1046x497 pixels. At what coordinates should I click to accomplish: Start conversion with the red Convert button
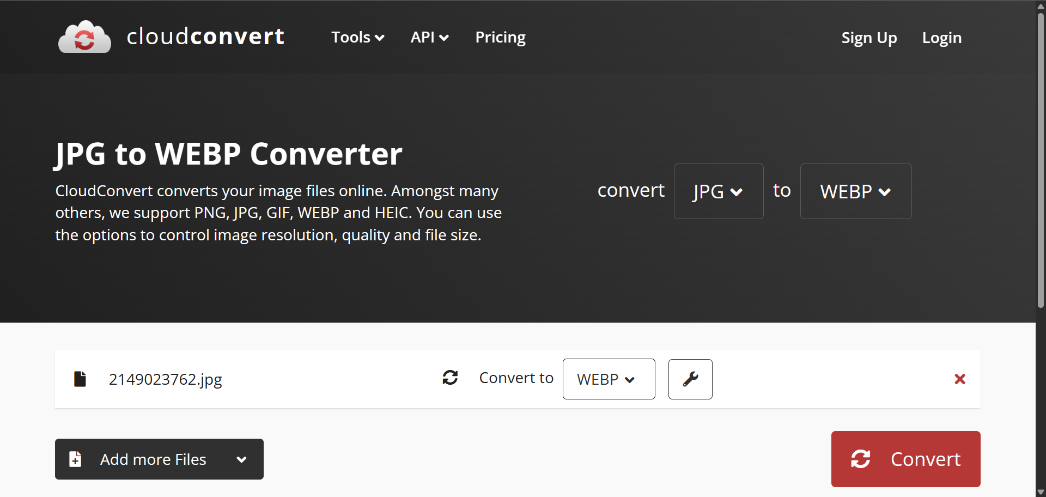905,459
